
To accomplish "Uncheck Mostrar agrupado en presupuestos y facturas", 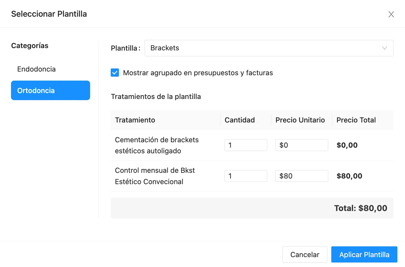I will [115, 73].
